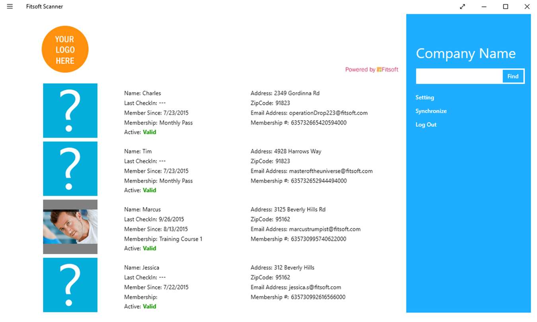The width and height of the screenshot is (537, 322).
Task: Select the text 'Name: Tim'
Action: (x=138, y=151)
